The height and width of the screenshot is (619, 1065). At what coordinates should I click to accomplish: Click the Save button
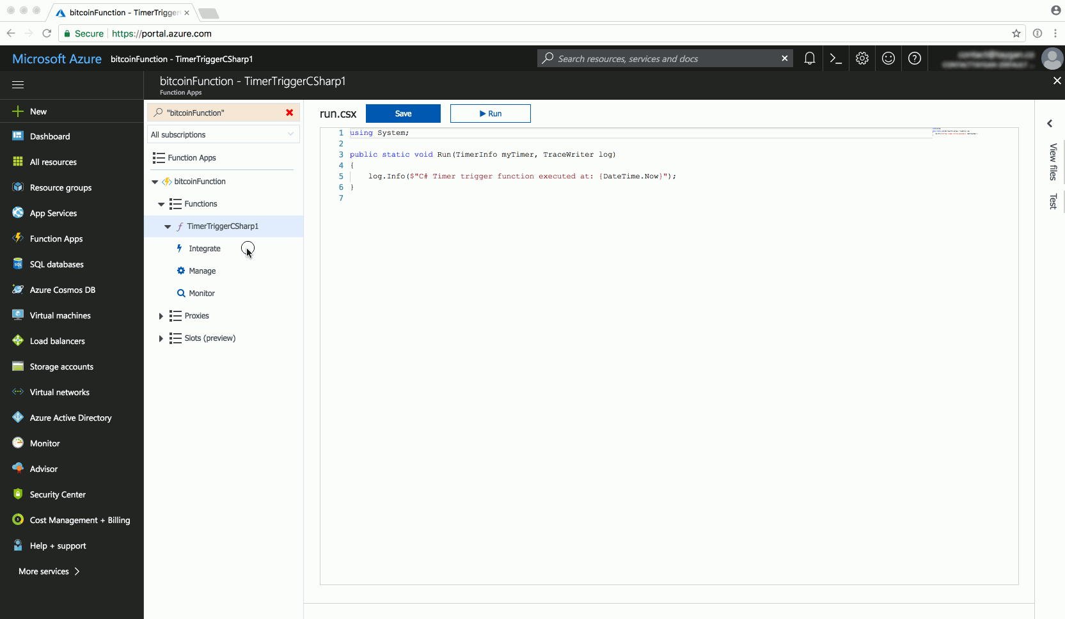click(x=403, y=113)
